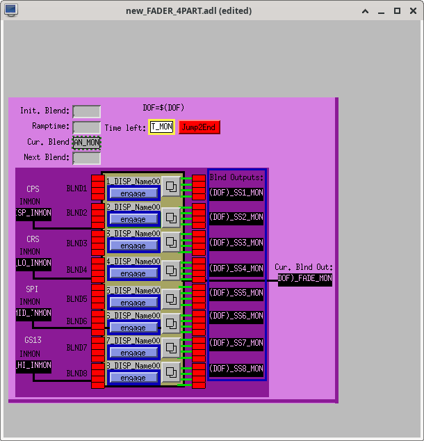Viewport: 424px width, 441px height.
Task: Click the Next Blend input field
Action: (x=87, y=158)
